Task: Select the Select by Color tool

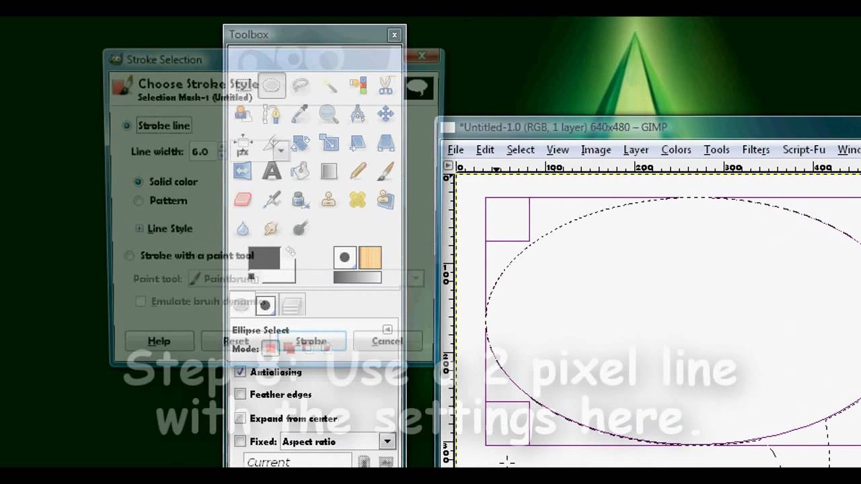Action: pos(358,85)
